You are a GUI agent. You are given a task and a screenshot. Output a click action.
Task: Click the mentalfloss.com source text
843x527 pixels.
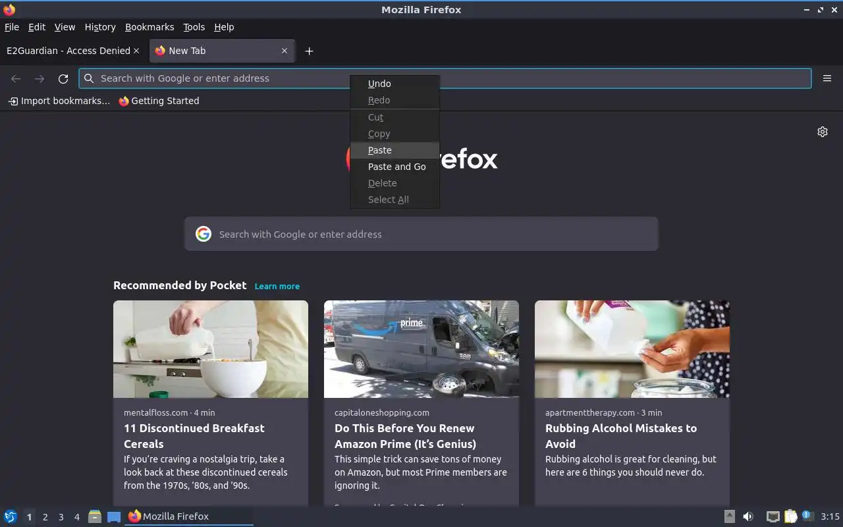[156, 412]
